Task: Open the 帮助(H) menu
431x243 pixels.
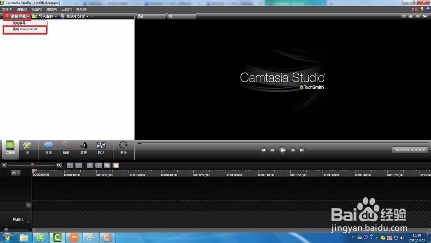Action: click(x=81, y=9)
